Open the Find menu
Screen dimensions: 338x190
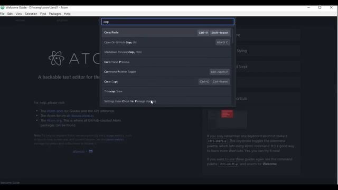(43, 14)
